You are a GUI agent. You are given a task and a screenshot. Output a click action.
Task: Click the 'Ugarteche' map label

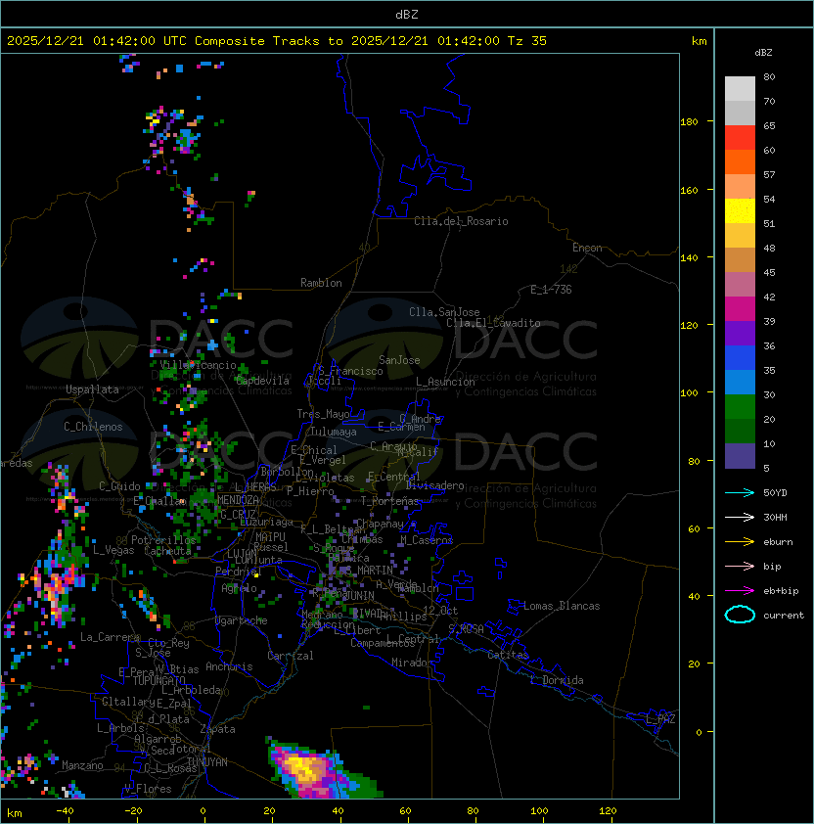[242, 620]
